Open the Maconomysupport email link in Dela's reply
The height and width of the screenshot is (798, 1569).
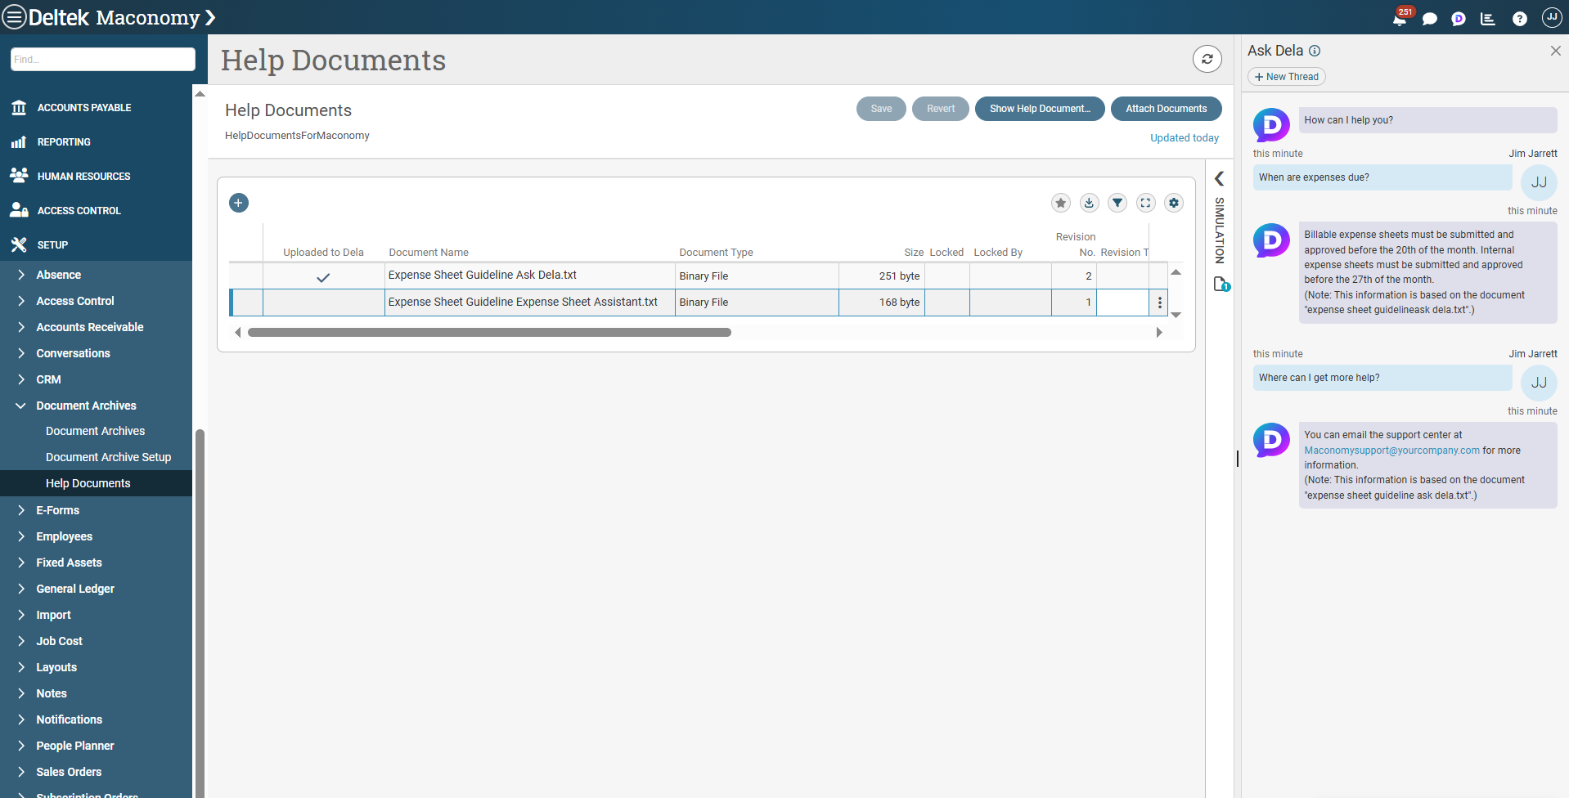[1391, 450]
